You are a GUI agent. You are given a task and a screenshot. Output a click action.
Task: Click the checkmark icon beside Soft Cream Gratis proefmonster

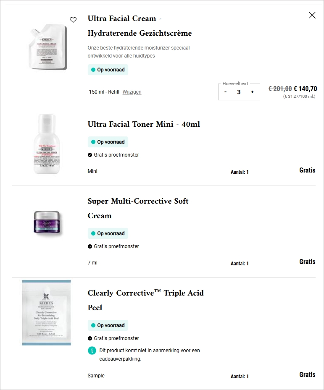click(x=90, y=246)
